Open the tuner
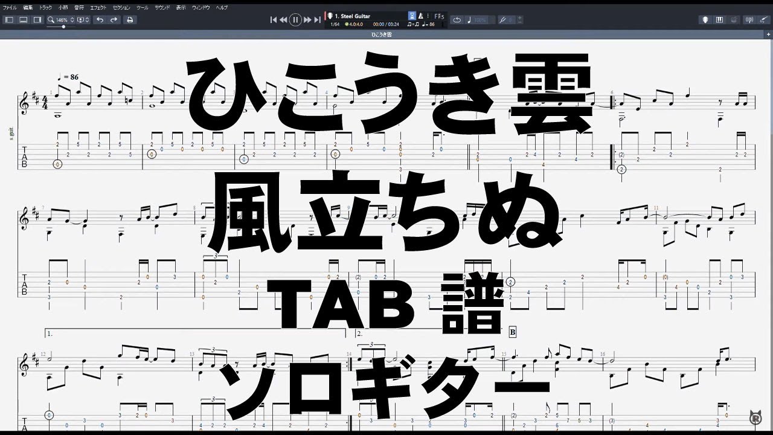Viewport: 773px width, 435px height. click(x=749, y=20)
